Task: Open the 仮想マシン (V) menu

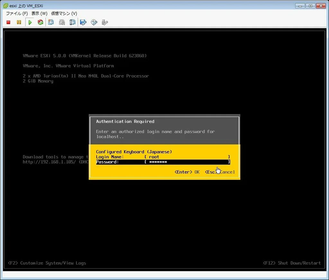Action: tap(64, 14)
